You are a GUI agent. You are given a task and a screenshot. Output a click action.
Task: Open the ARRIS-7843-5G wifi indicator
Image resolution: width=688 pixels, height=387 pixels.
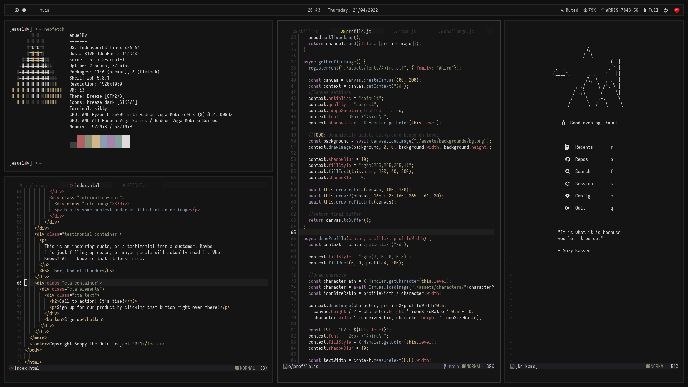pos(620,10)
